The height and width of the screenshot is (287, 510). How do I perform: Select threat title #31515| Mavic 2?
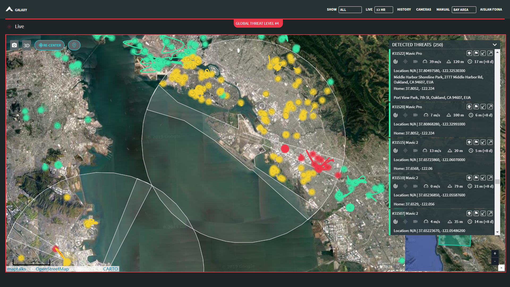tap(405, 142)
